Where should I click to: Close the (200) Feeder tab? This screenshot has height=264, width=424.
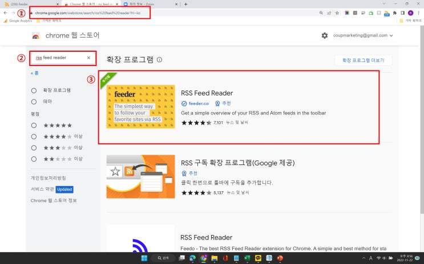57,4
